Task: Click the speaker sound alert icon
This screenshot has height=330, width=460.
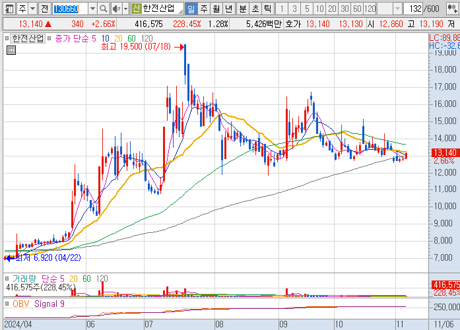Action: click(116, 9)
